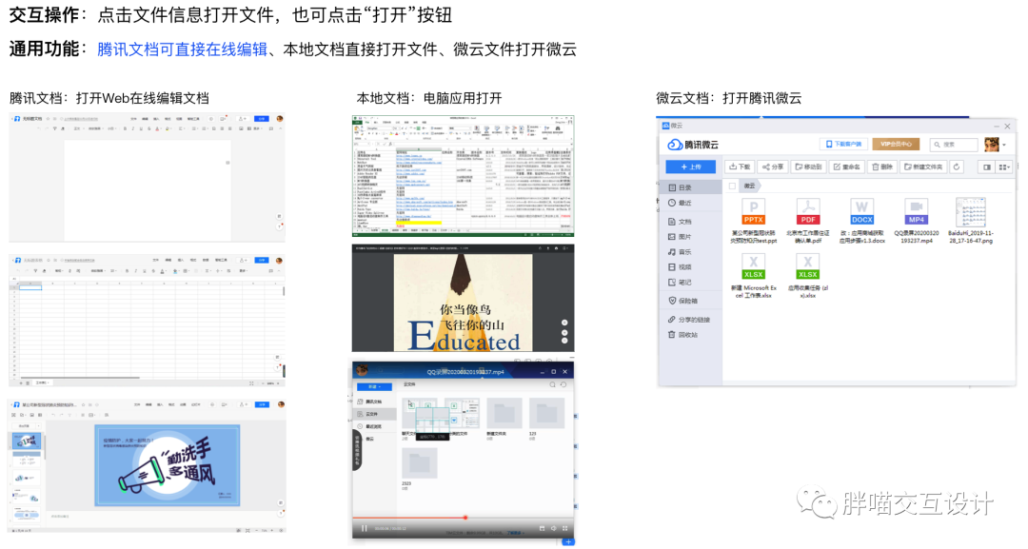Select 视频 in Weiyun sidebar

click(690, 266)
